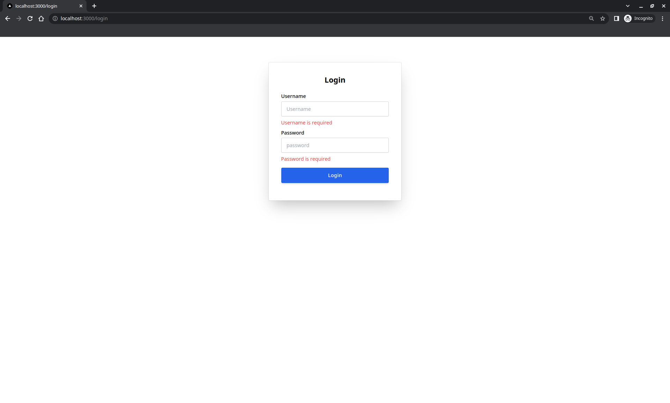Open the Incognito profile indicator
This screenshot has width=670, height=403.
click(639, 18)
